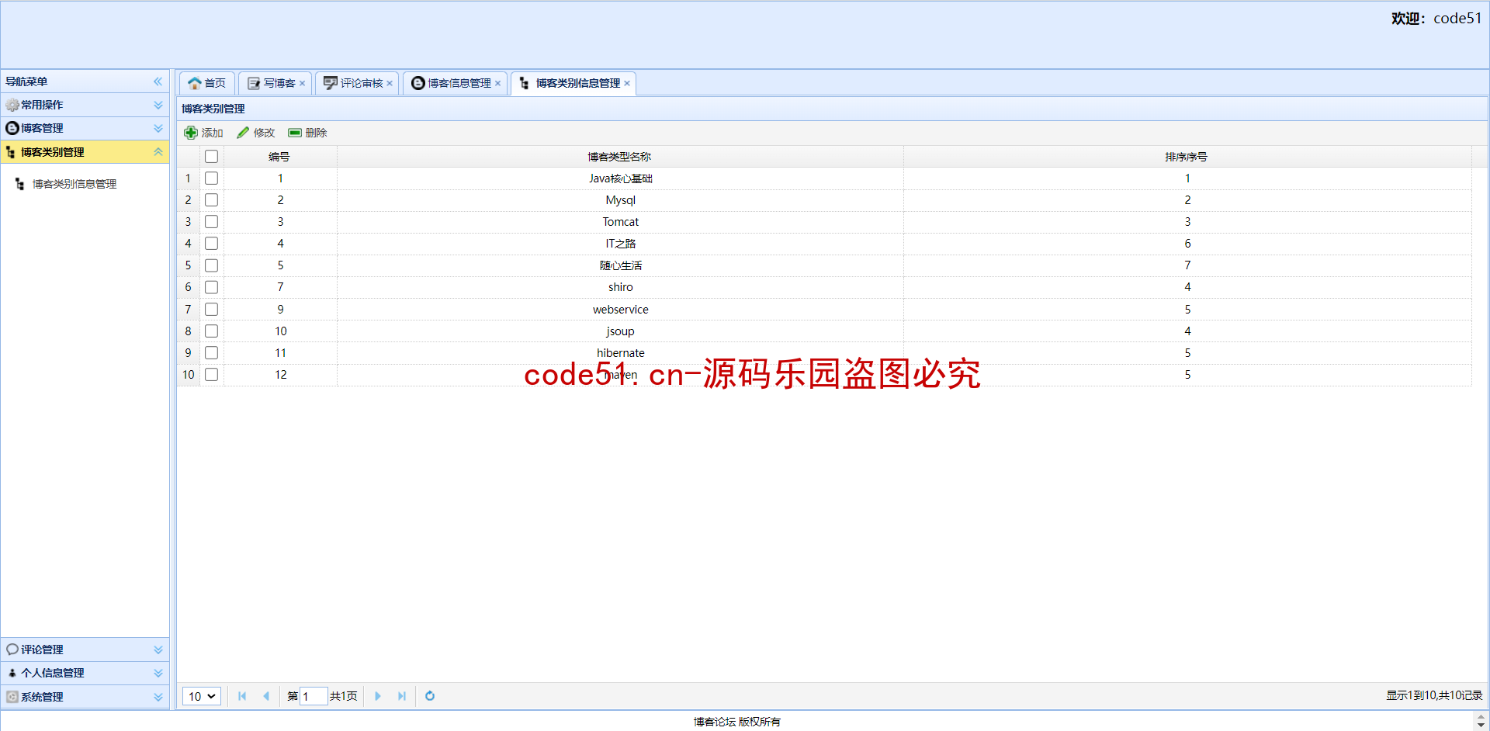Screen dimensions: 1490x731
Task: Expand the 个人信息管理 accordion chevron
Action: (158, 673)
